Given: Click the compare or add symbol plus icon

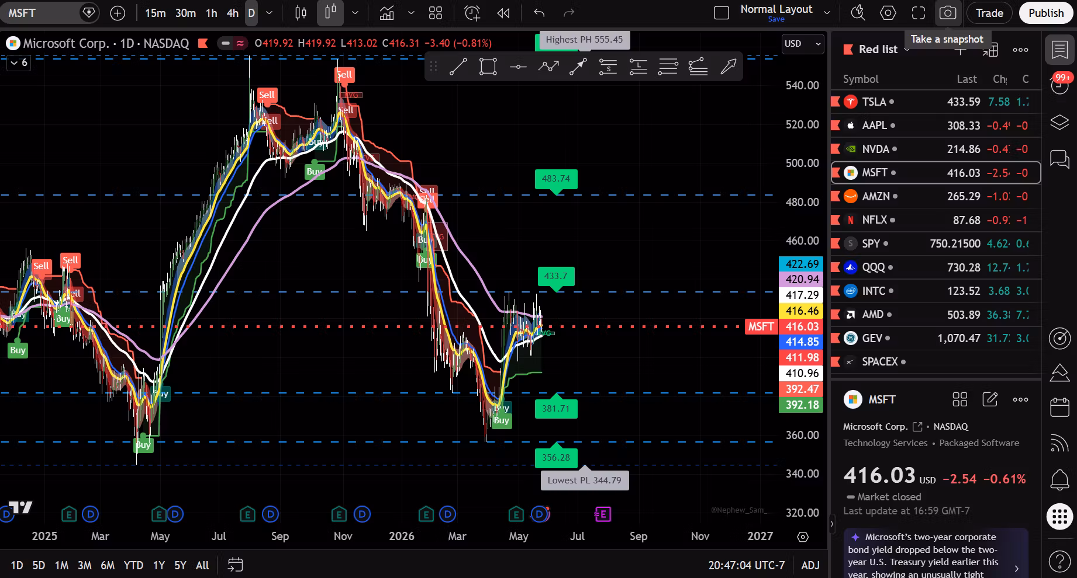Looking at the screenshot, I should (118, 13).
